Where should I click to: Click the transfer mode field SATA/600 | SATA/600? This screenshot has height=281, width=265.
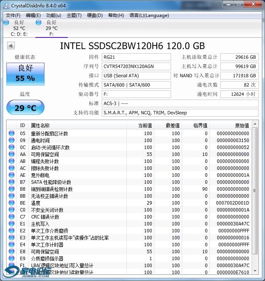pos(136,85)
